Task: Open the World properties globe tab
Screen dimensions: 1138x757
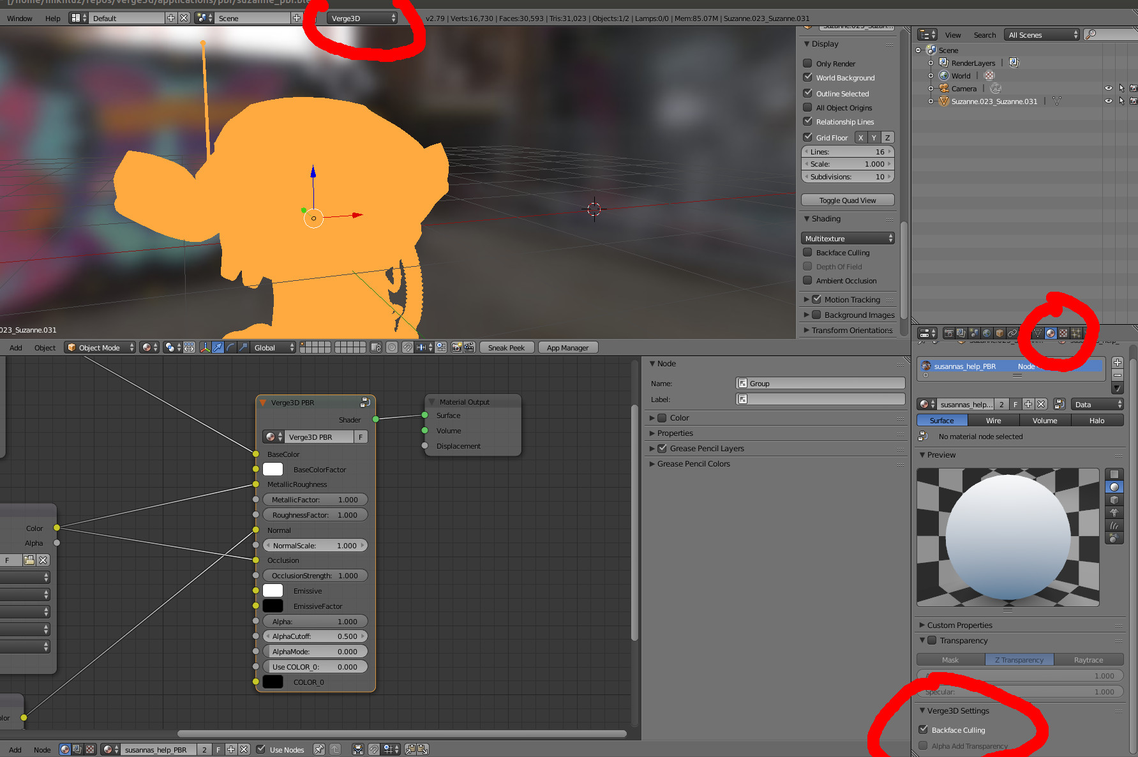Action: (987, 333)
